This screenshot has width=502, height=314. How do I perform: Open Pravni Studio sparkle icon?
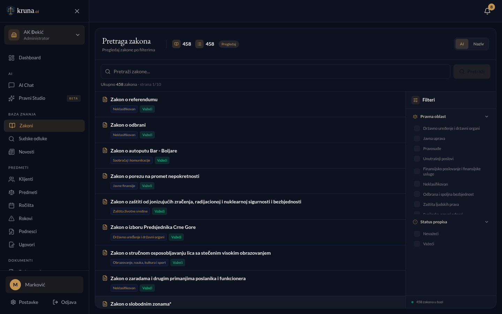click(12, 98)
